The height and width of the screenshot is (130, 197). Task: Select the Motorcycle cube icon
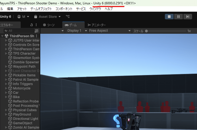10,88
